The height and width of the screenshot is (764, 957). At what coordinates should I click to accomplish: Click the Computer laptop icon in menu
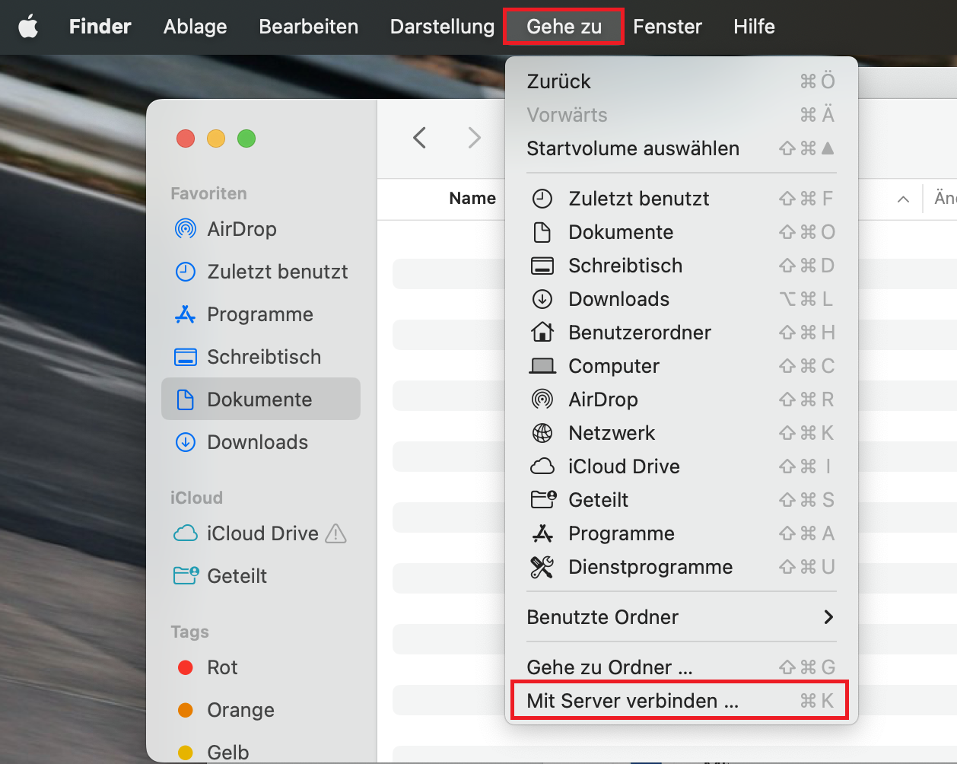pyautogui.click(x=542, y=366)
